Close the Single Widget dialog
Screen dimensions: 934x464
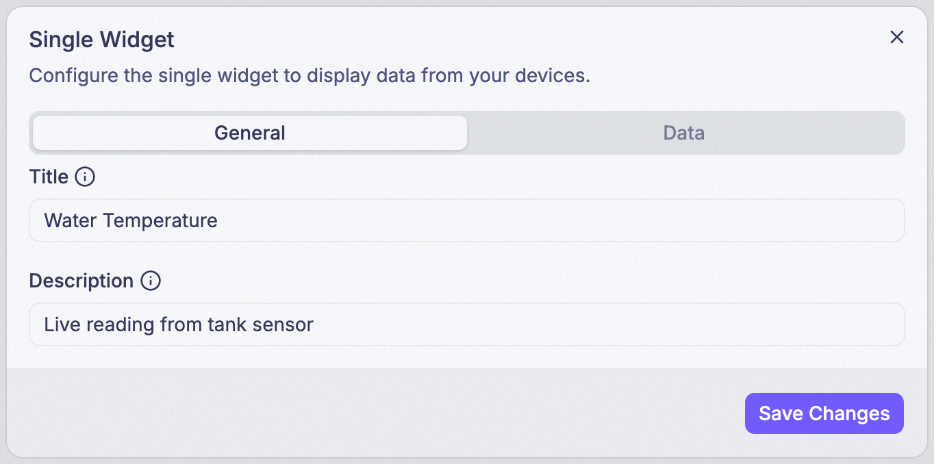pyautogui.click(x=896, y=38)
